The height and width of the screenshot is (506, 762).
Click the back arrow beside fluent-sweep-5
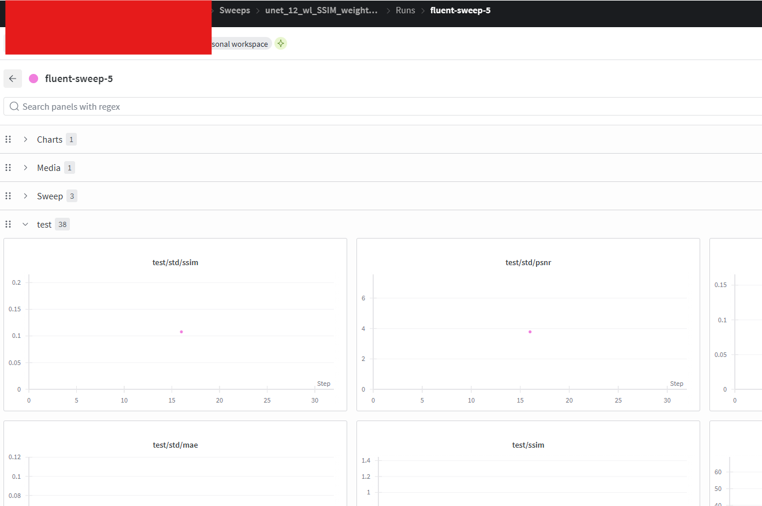13,79
